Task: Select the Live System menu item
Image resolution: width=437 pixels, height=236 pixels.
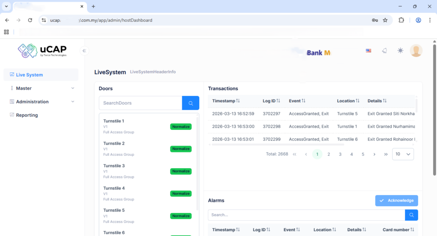Action: [29, 75]
